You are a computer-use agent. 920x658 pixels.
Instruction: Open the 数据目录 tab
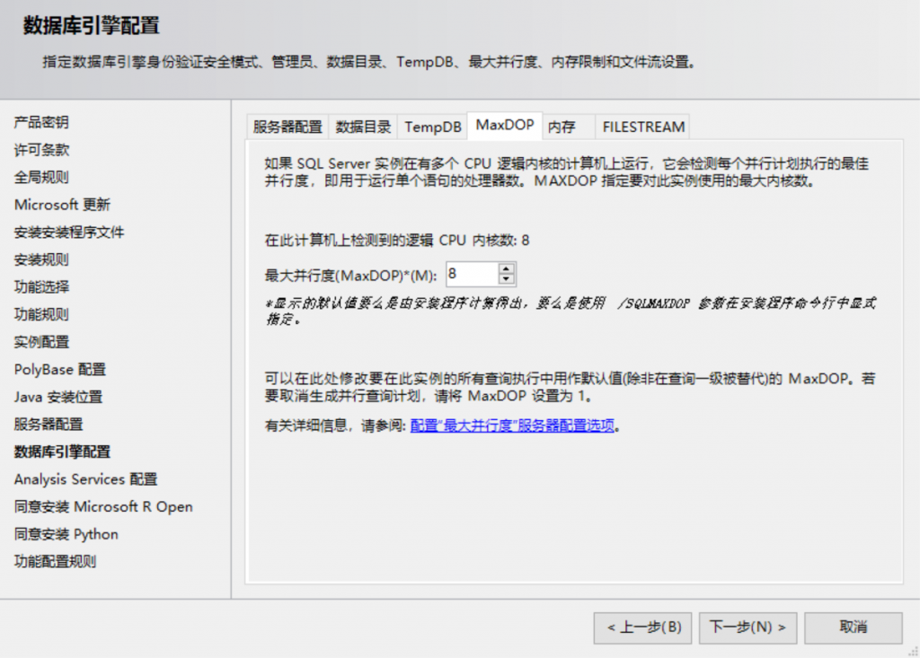[364, 127]
